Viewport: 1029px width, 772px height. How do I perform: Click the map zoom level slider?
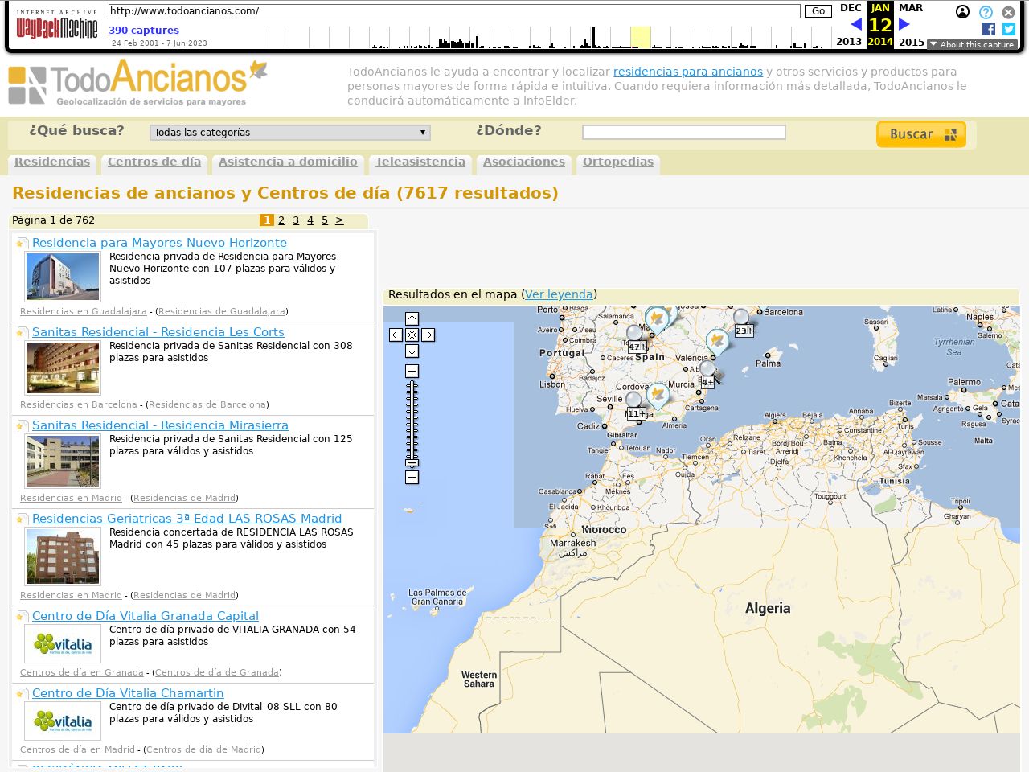(412, 422)
